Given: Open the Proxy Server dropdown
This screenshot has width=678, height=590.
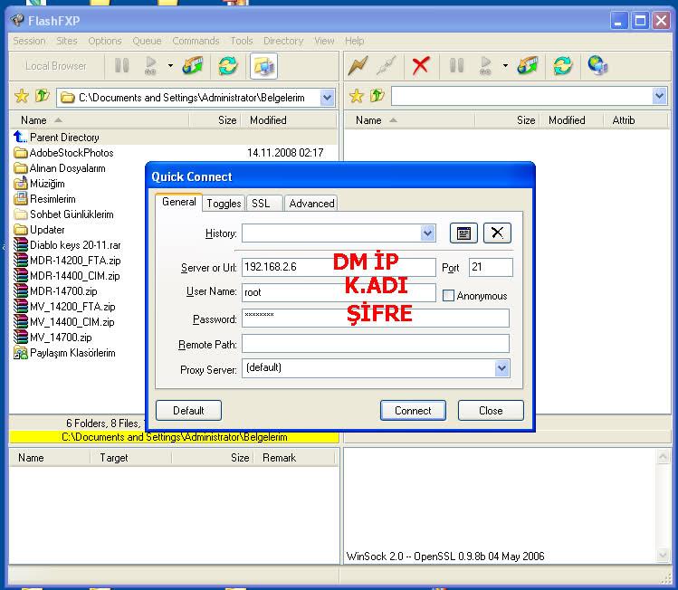Looking at the screenshot, I should pos(501,368).
